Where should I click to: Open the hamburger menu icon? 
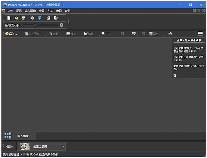(x=200, y=34)
